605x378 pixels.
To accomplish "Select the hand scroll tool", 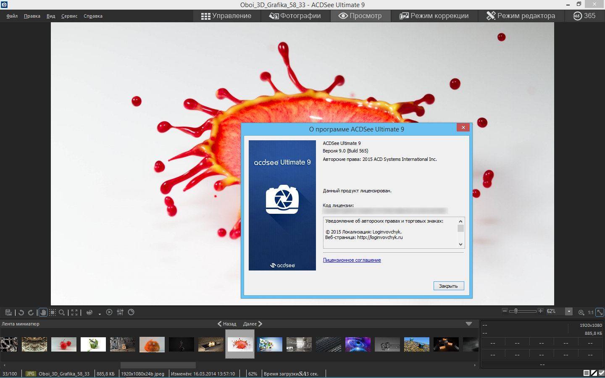I will pos(42,312).
